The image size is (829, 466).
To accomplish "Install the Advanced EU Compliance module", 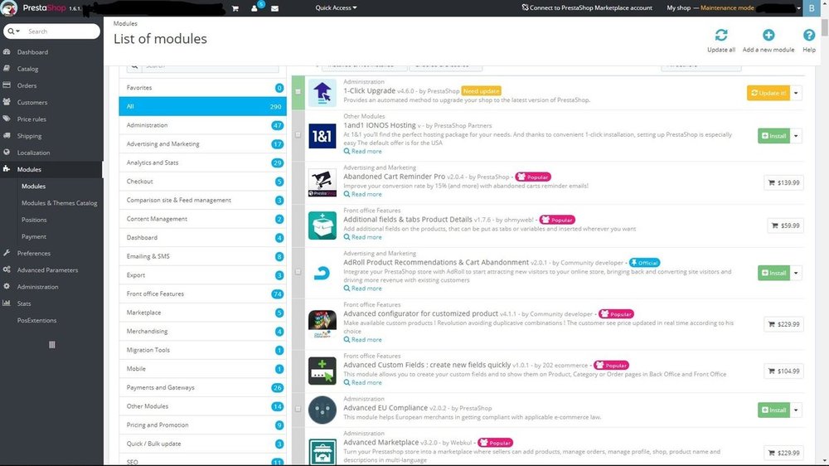I will (773, 410).
